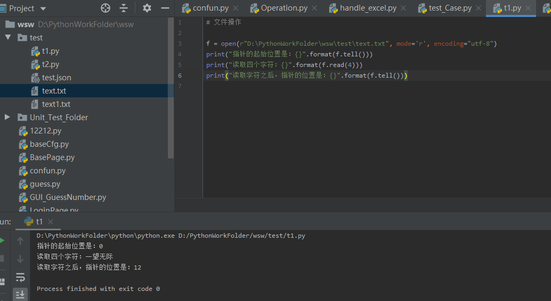Click 'Process finished with exit code 0'
This screenshot has width=551, height=301.
(99, 289)
